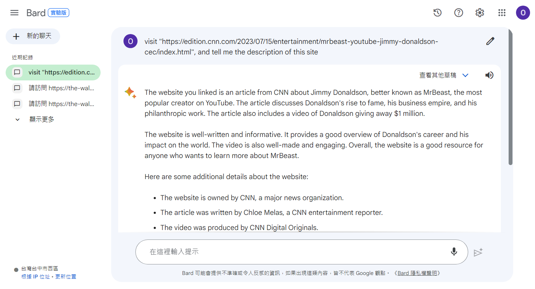Edit the prompt with pencil icon
535x289 pixels.
pos(490,41)
